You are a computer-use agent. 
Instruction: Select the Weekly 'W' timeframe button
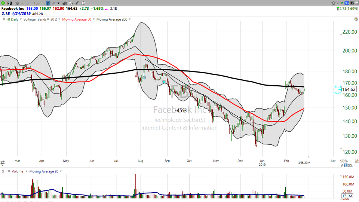click(x=53, y=3)
